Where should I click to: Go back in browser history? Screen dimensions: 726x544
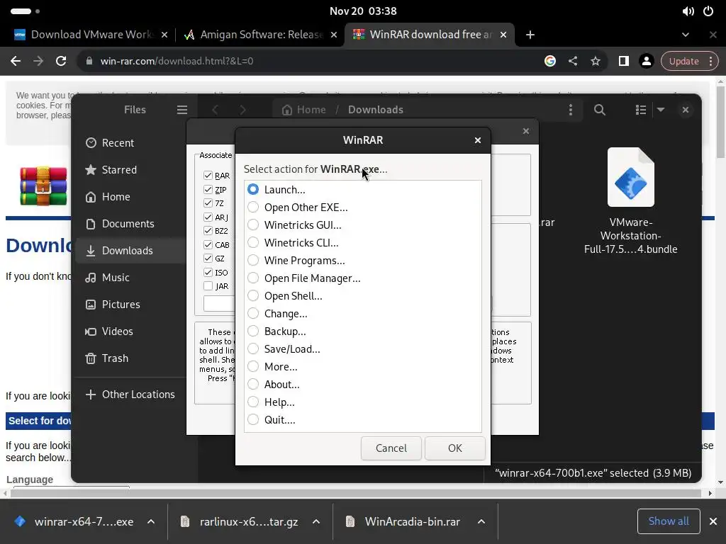pyautogui.click(x=16, y=61)
